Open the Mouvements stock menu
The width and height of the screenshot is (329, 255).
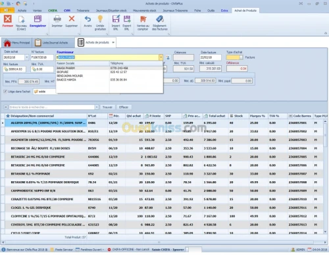tap(145, 11)
